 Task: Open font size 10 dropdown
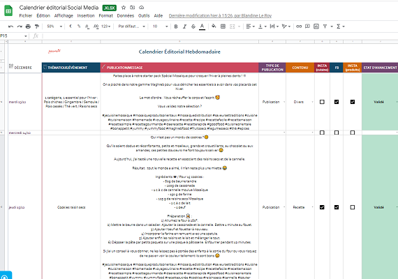click(160, 27)
